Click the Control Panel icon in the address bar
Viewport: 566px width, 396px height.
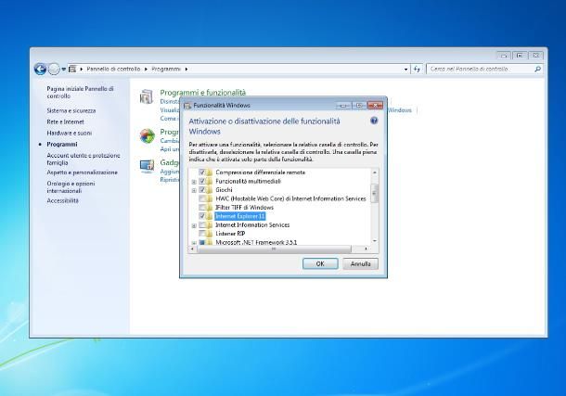(x=72, y=69)
